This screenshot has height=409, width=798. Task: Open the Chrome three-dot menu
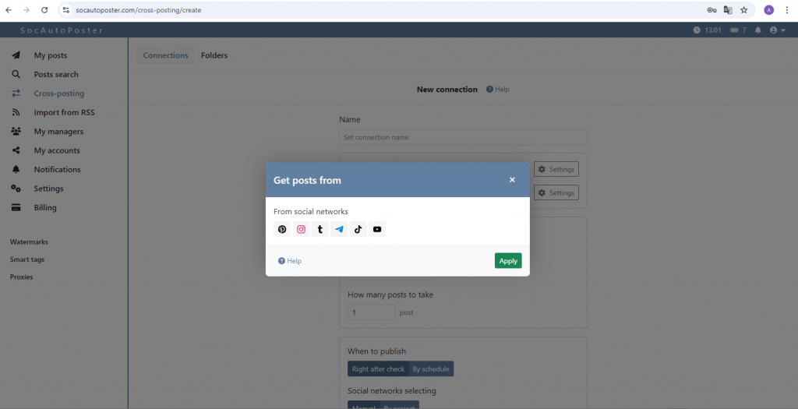pos(787,10)
